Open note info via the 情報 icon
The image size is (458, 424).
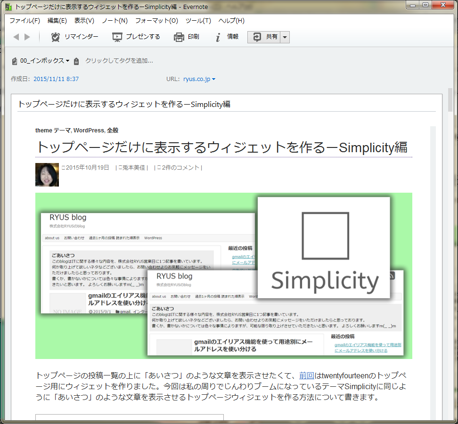pos(218,37)
